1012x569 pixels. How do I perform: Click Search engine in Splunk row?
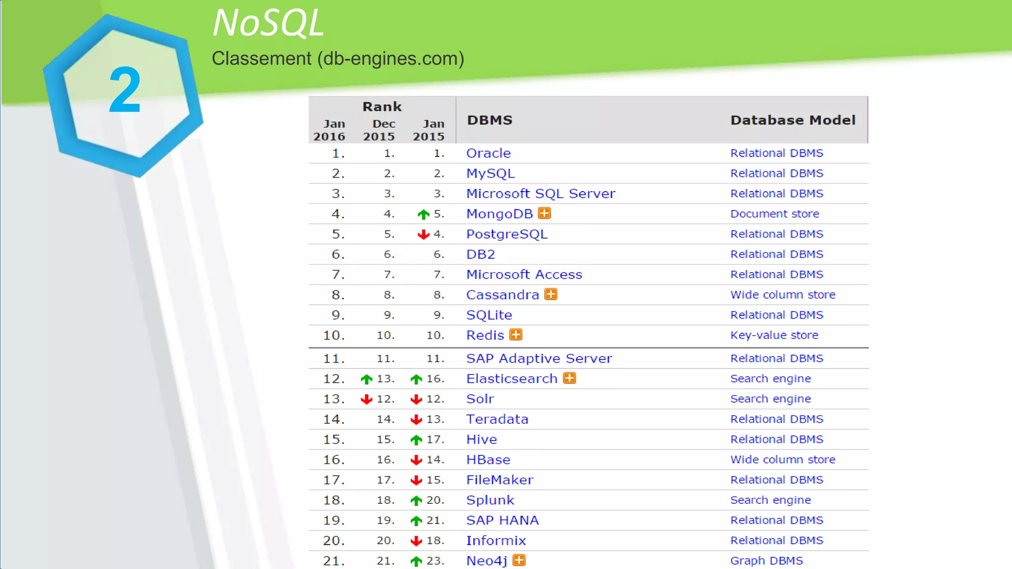[771, 500]
